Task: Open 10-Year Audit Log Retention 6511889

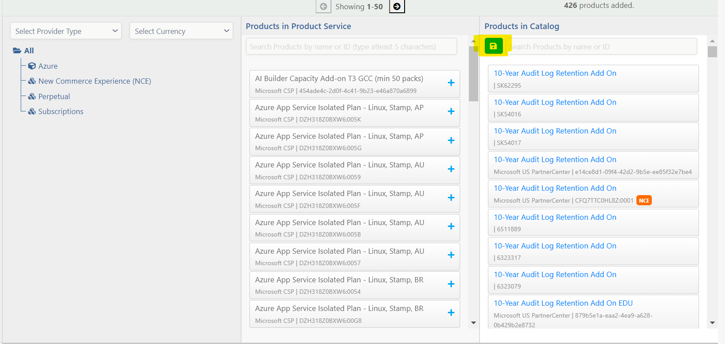Action: (x=555, y=217)
